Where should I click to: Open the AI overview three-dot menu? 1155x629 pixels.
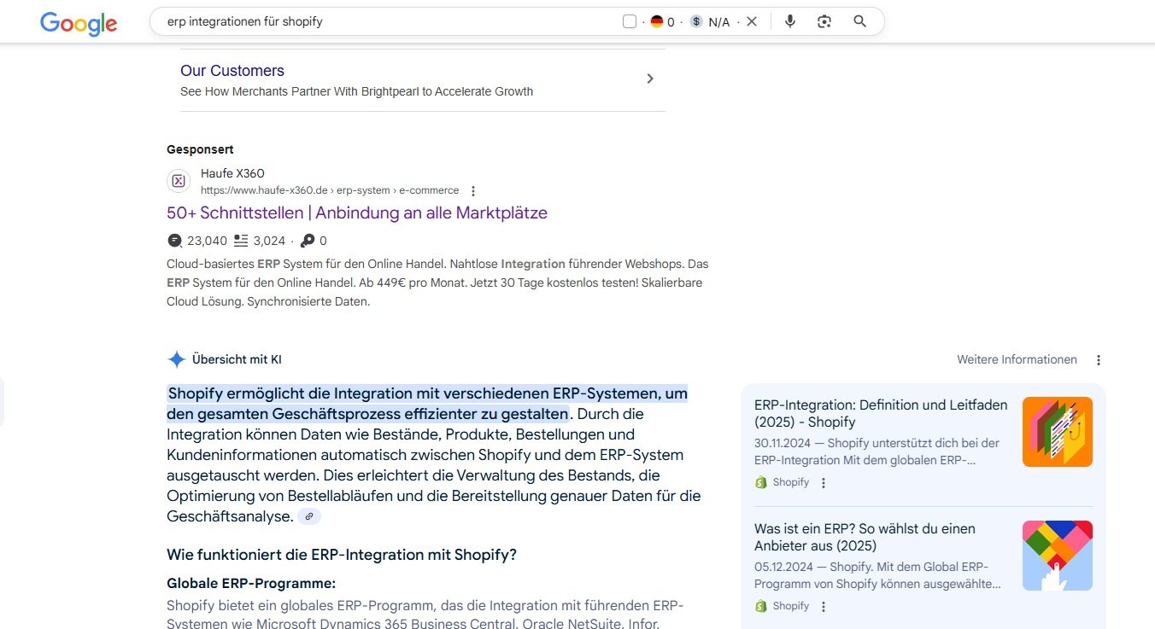1099,360
